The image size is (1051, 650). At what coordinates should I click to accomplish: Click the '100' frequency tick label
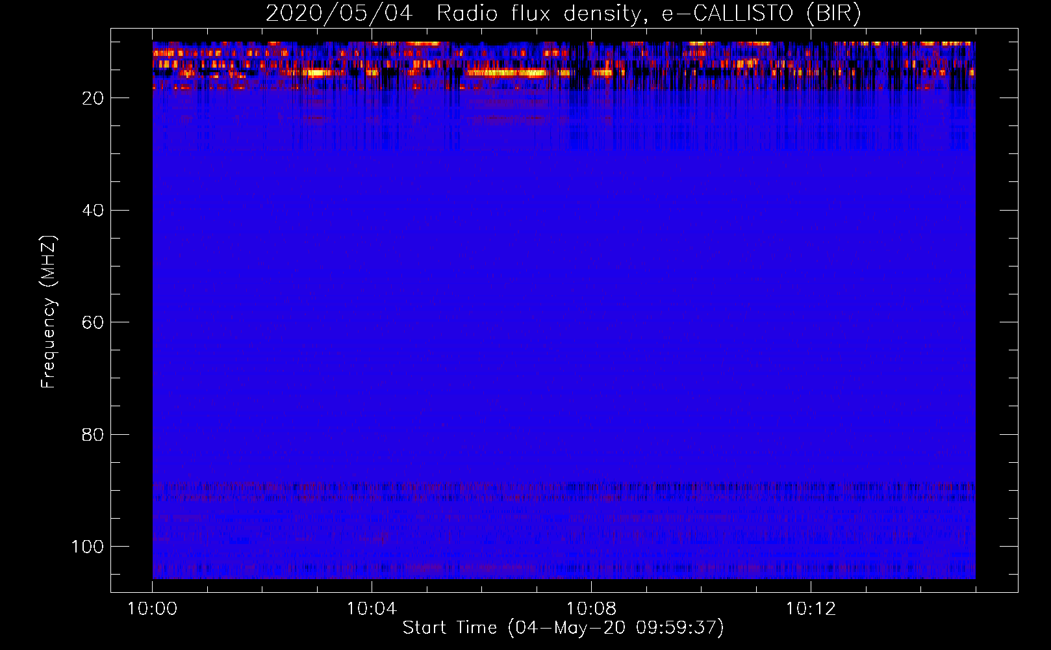coord(88,547)
